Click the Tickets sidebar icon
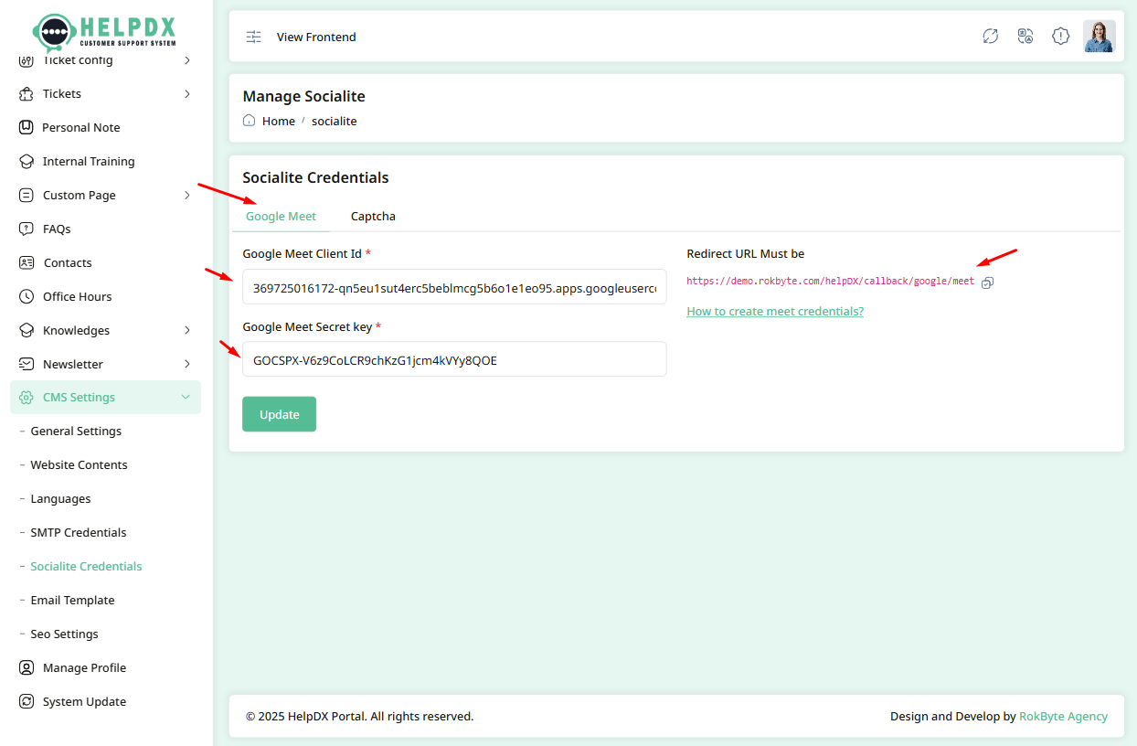1137x746 pixels. [26, 93]
